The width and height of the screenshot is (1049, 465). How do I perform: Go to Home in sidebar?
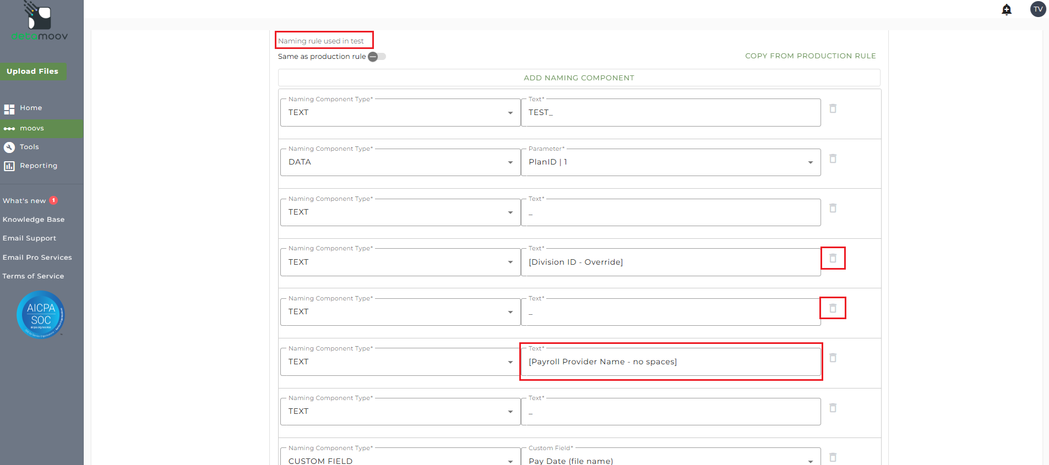[x=31, y=108]
